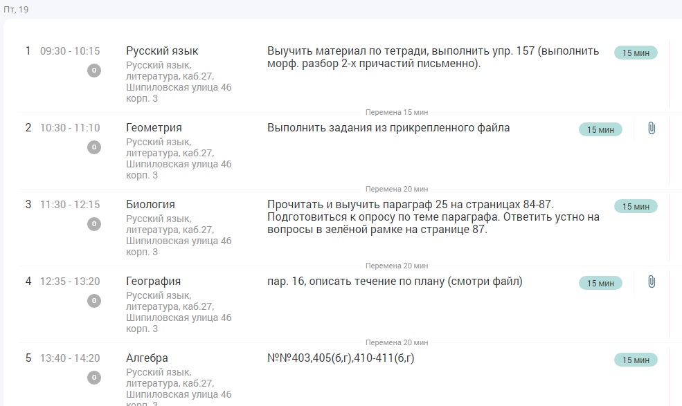The height and width of the screenshot is (406, 682).
Task: Open the paperclip attachment in География row
Action: [x=651, y=282]
